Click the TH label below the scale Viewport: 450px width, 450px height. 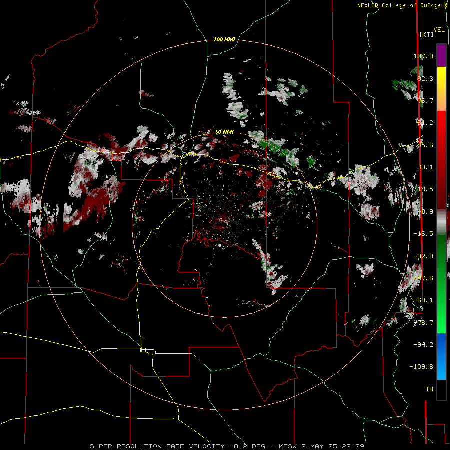[429, 389]
